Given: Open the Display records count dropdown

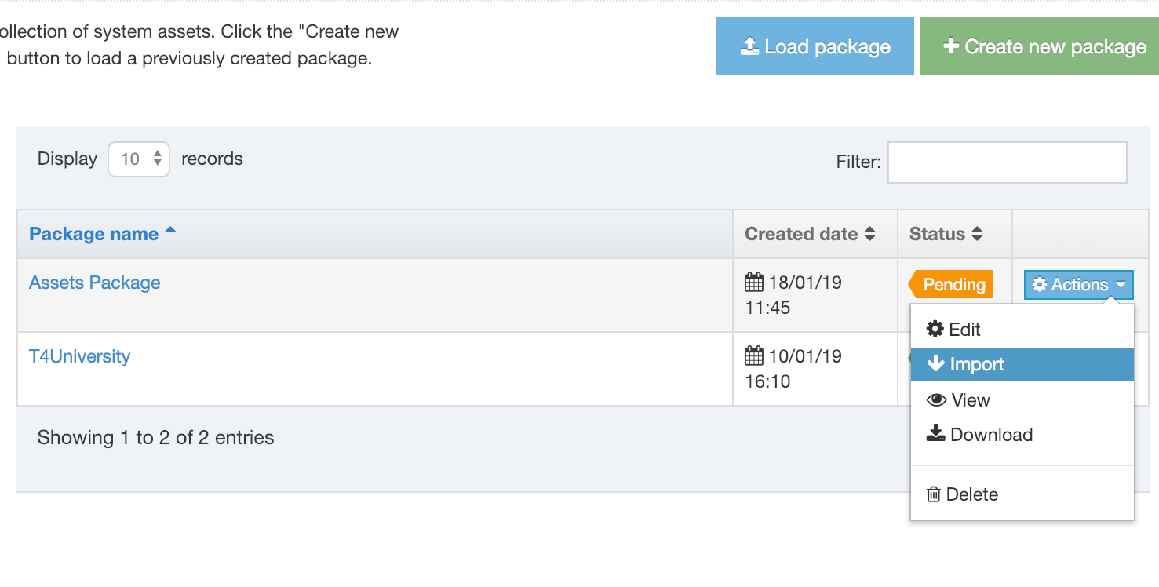Looking at the screenshot, I should tap(139, 159).
